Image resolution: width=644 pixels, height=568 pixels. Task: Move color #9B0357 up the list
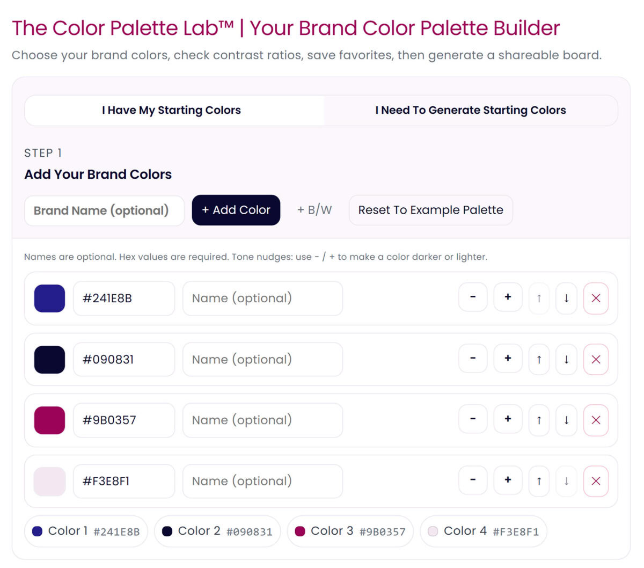click(539, 420)
